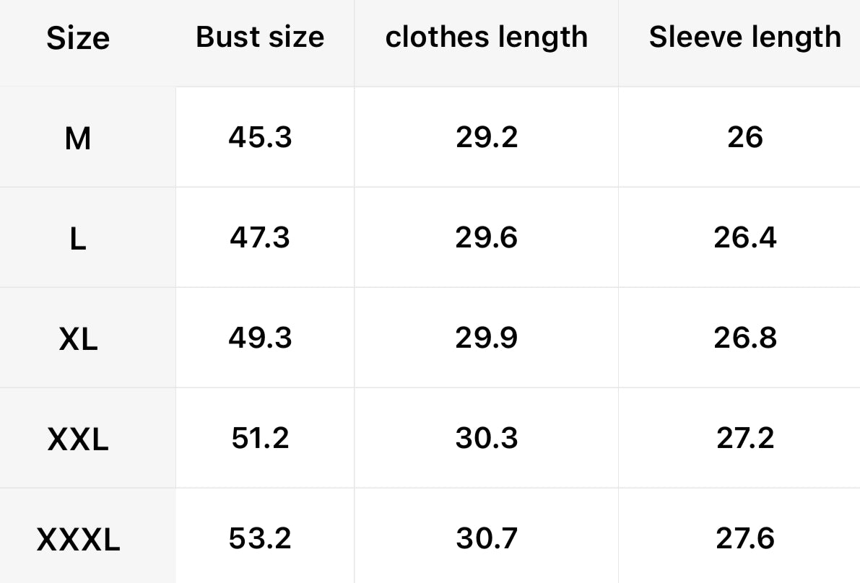Click the 45.3 bust size cell

[260, 137]
